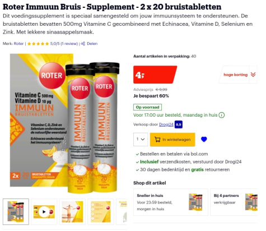Open the Drogi24 seller link
Image resolution: width=266 pixels, height=231 pixels.
pyautogui.click(x=166, y=124)
